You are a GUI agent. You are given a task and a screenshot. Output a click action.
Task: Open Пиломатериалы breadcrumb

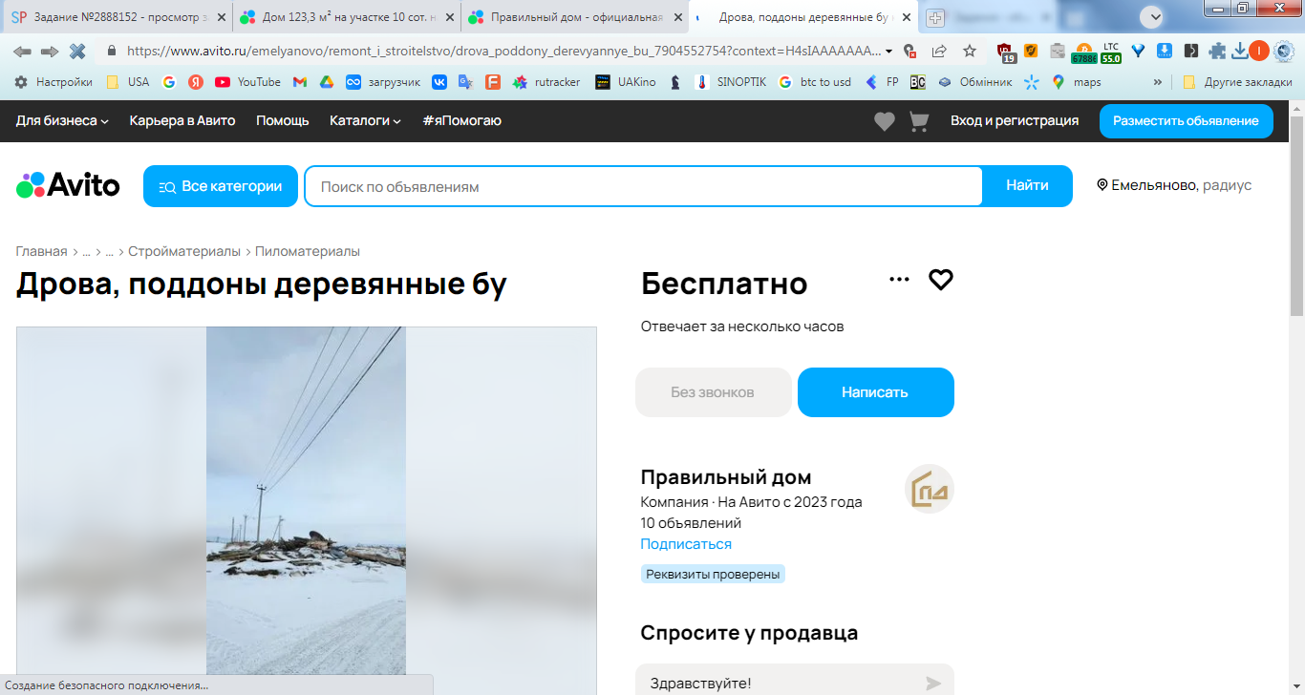click(308, 251)
